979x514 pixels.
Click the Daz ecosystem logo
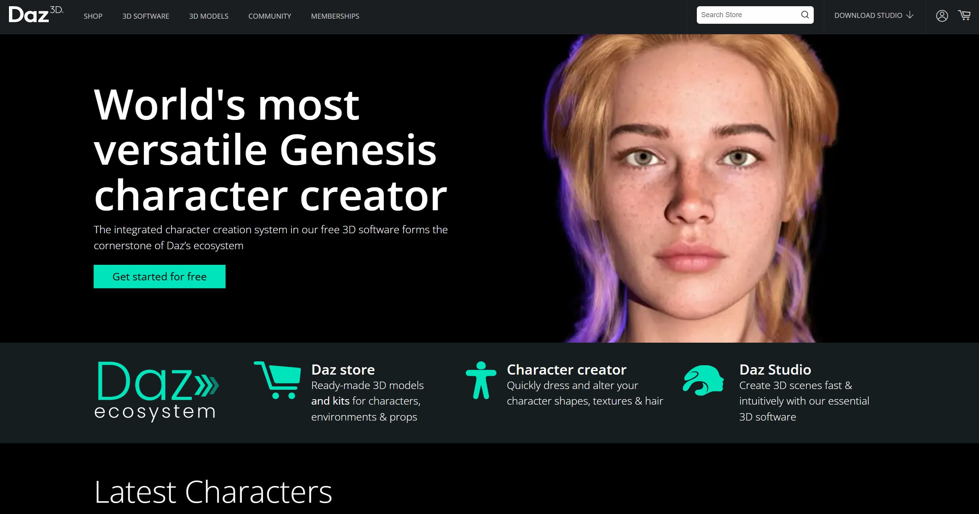156,391
